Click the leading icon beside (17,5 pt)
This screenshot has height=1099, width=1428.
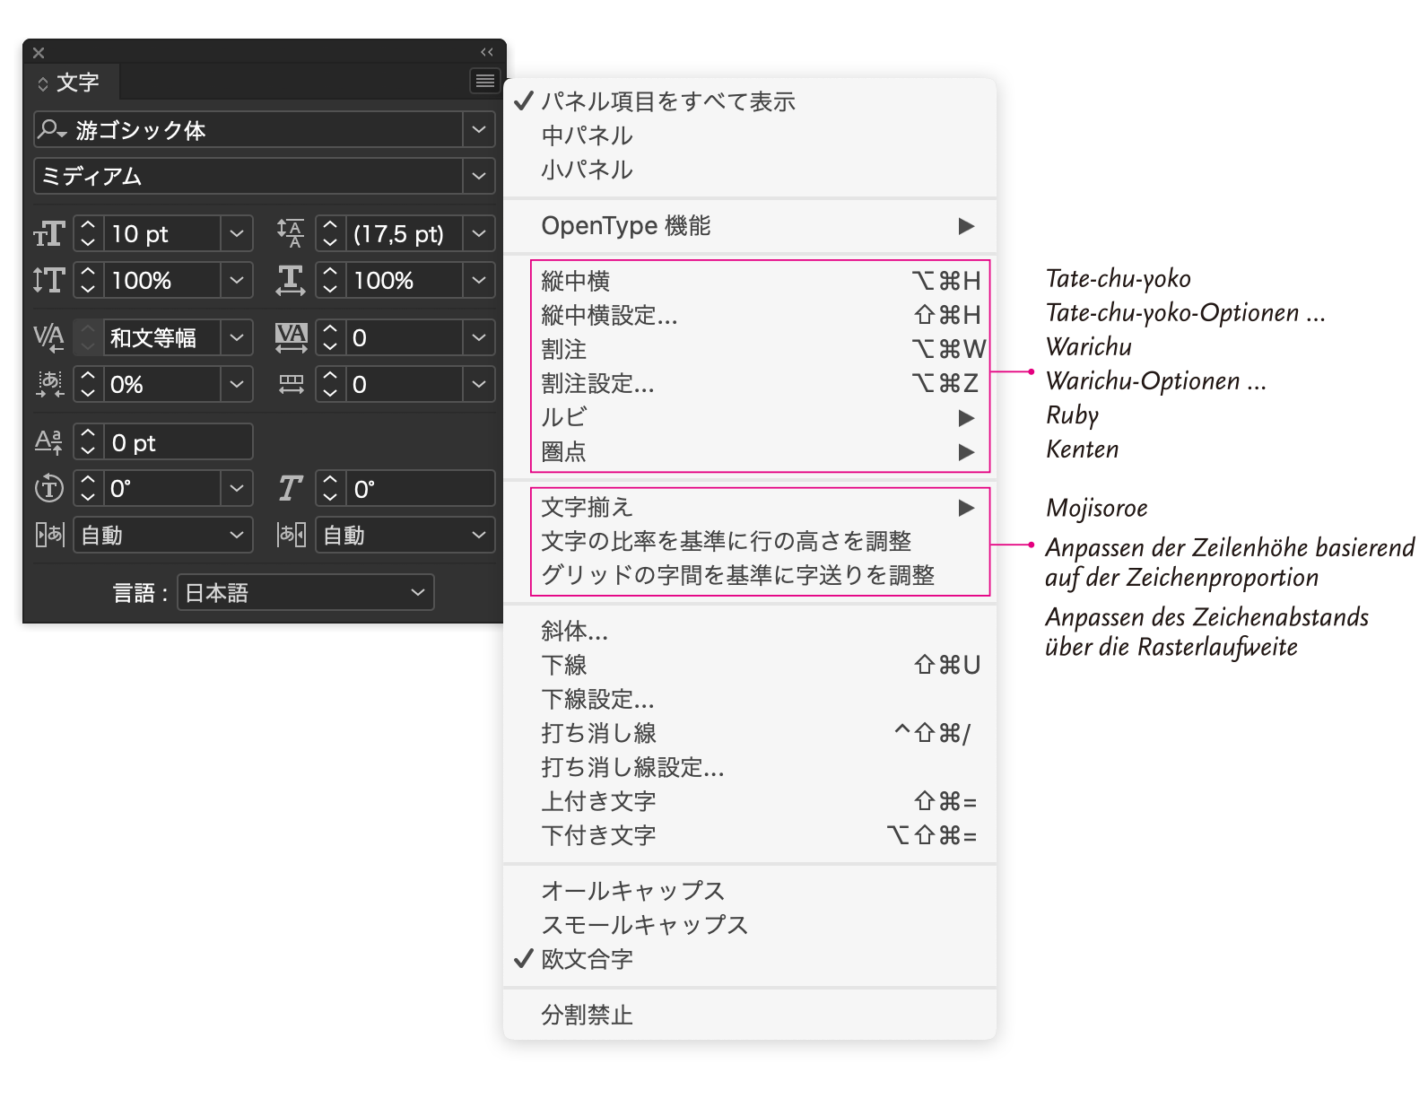pyautogui.click(x=291, y=234)
